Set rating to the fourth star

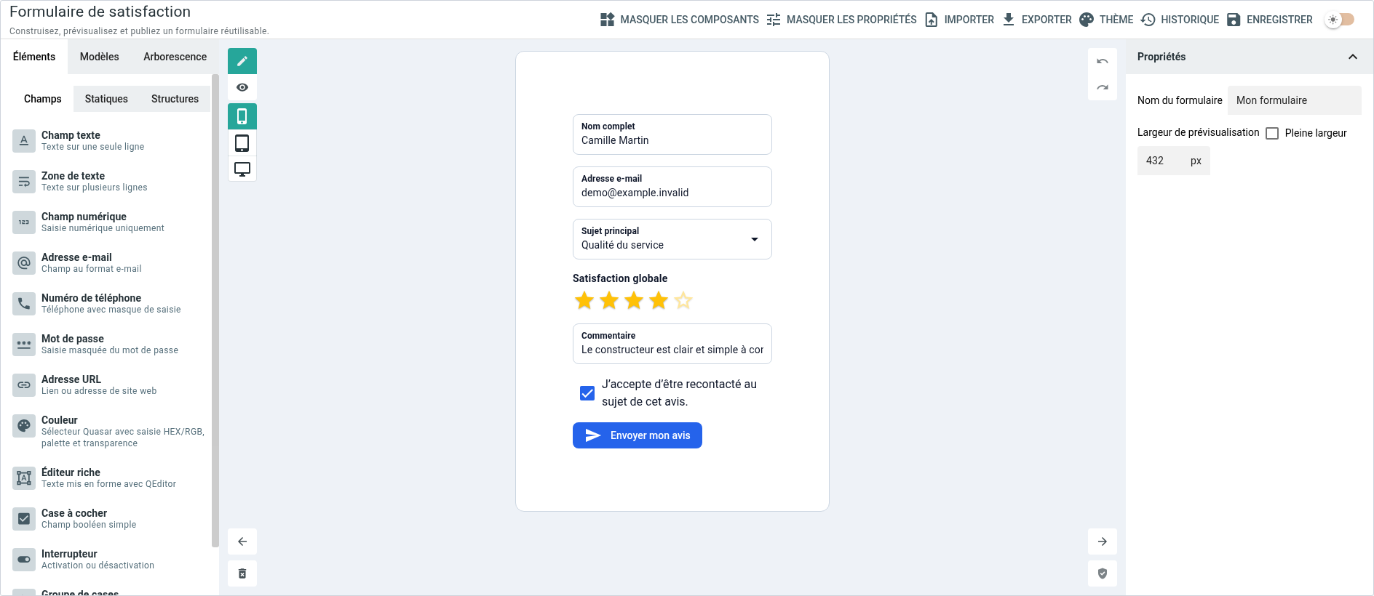[x=659, y=300]
